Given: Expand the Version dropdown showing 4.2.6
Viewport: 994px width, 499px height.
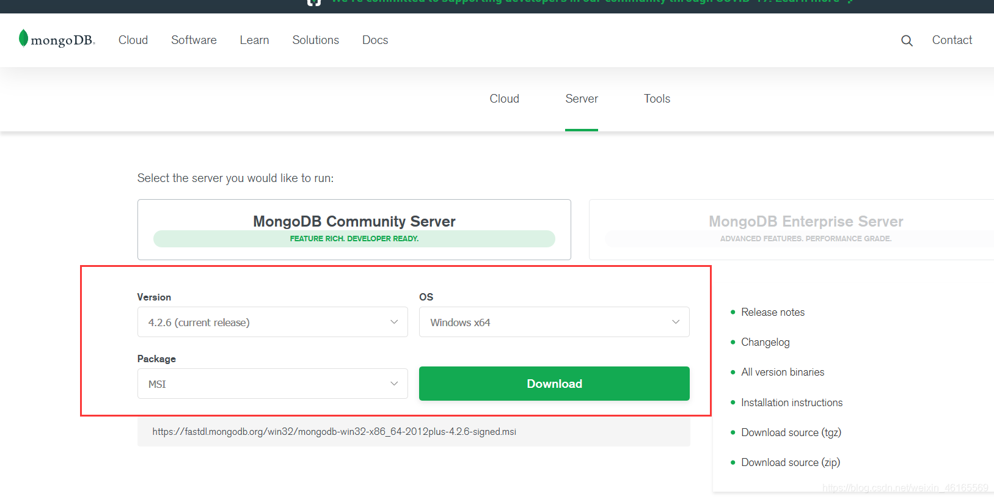Looking at the screenshot, I should 272,322.
